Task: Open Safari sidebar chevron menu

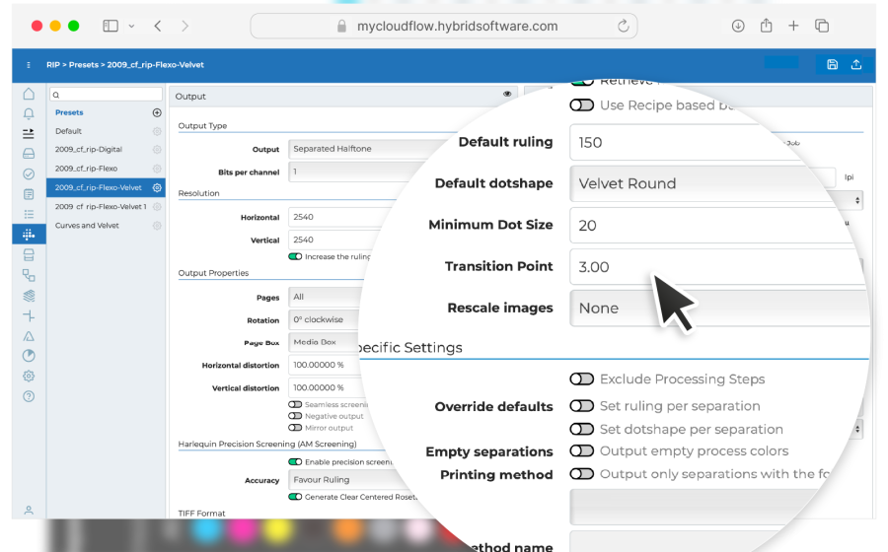Action: [131, 26]
